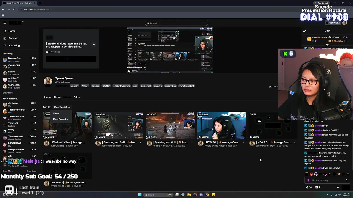Open the live stream preview player
The image size is (353, 198).
[170, 50]
